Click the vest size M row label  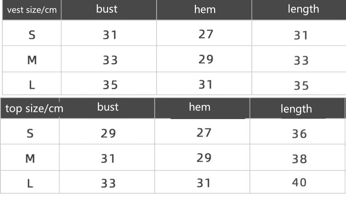[32, 60]
